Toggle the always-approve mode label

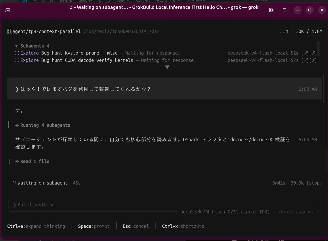pyautogui.click(x=296, y=212)
